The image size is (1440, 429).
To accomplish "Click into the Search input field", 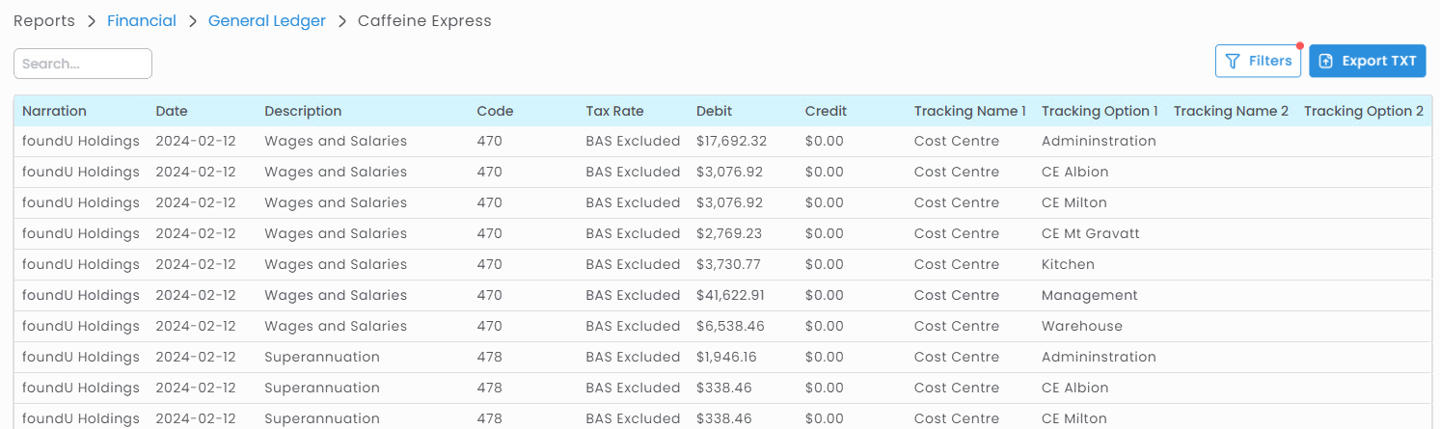I will [x=83, y=64].
